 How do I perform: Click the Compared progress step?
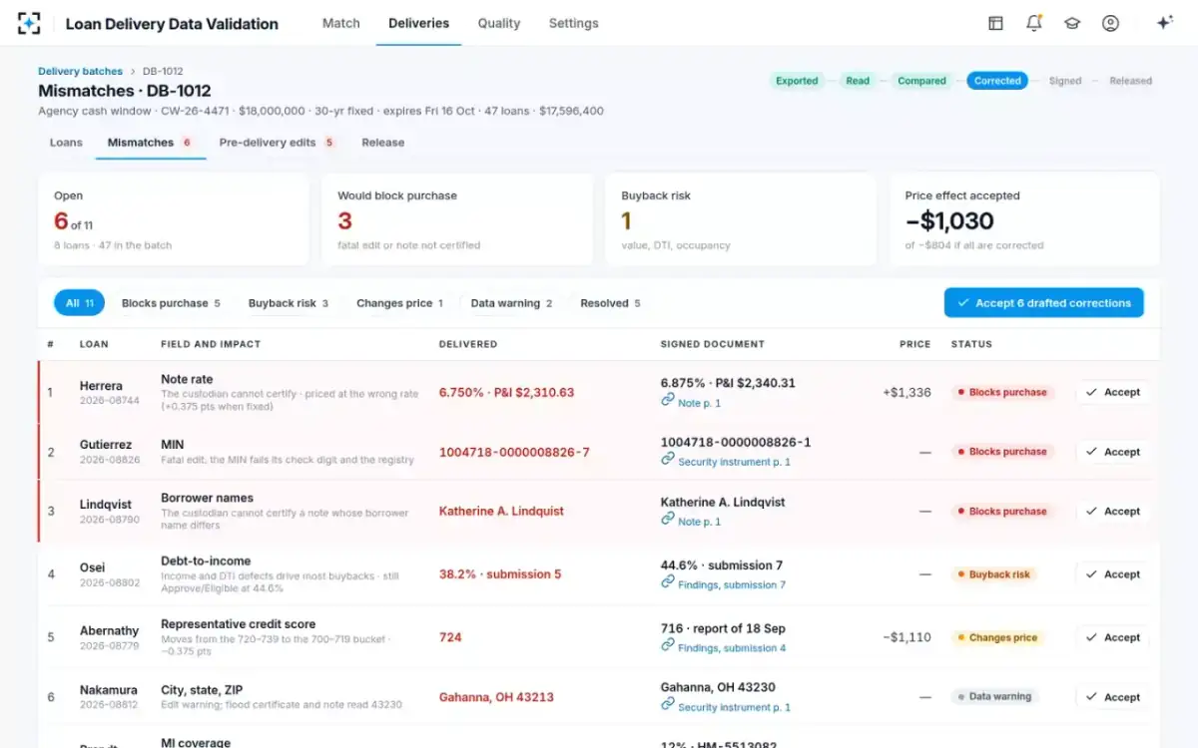[921, 81]
